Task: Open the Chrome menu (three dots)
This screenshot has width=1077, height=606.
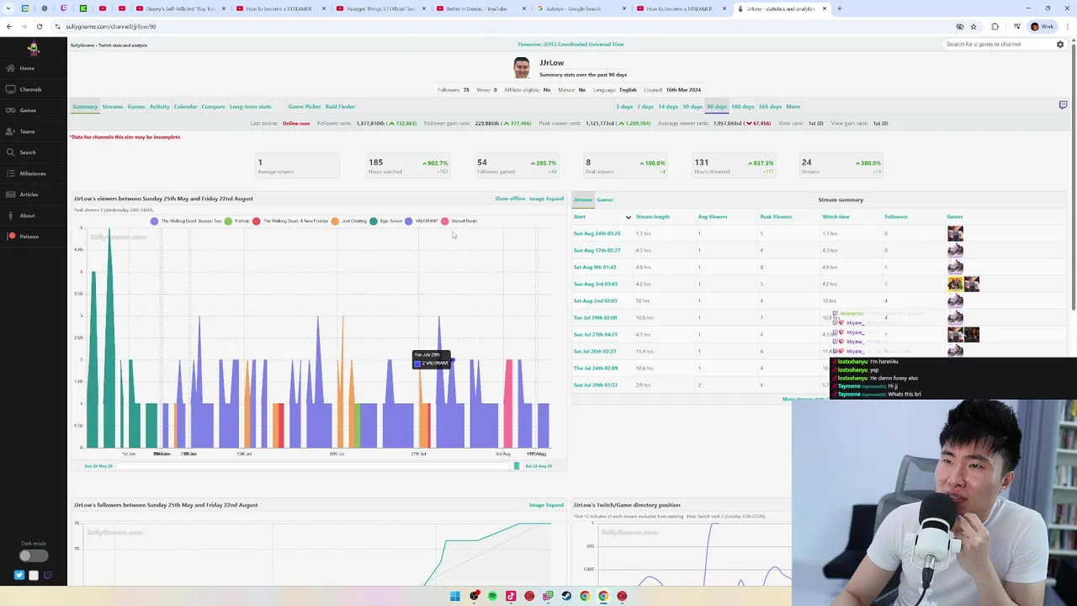Action: (1068, 26)
